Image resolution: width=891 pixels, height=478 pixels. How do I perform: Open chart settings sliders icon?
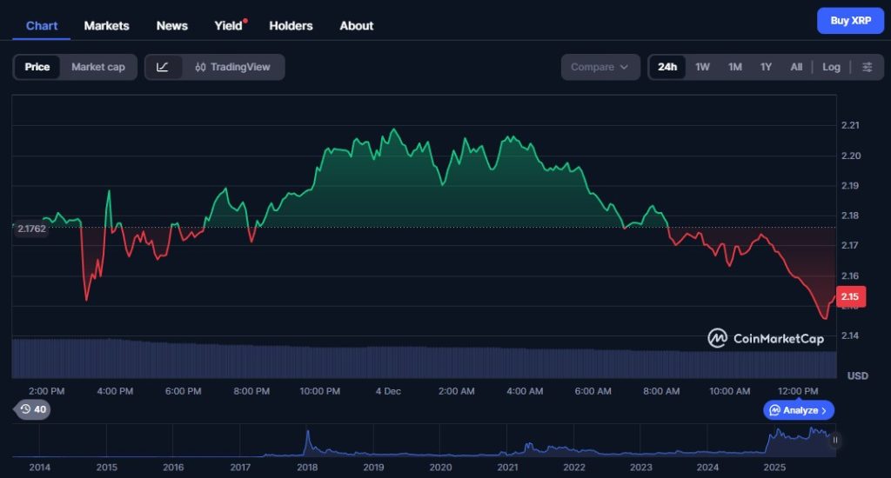pos(867,67)
